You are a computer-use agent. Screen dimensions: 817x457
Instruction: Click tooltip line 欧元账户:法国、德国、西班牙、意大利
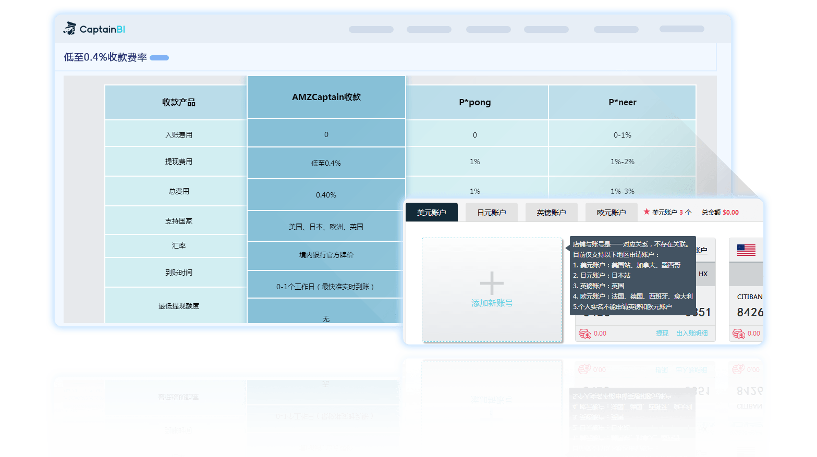point(633,296)
